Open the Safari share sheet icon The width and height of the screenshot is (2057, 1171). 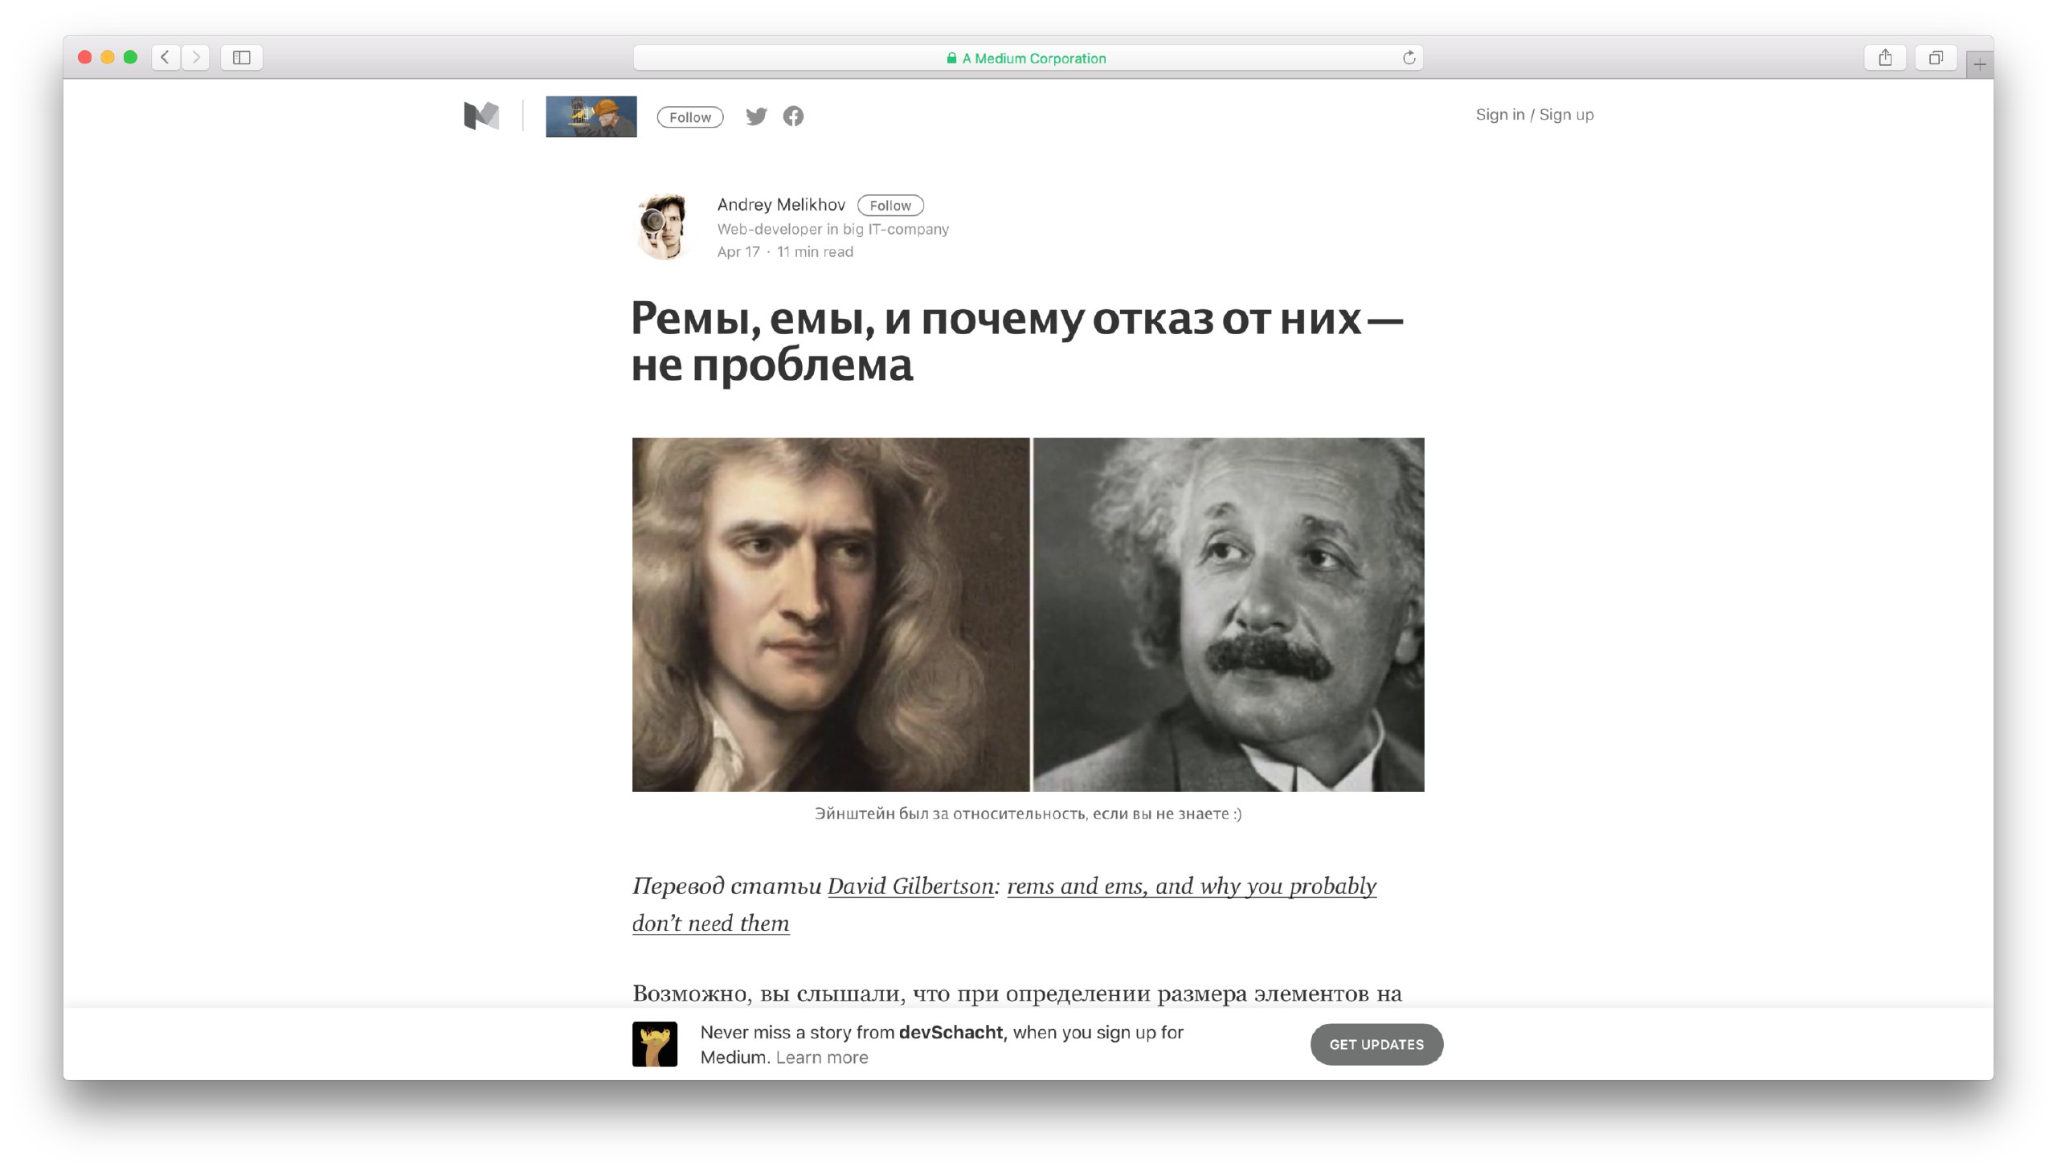click(x=1885, y=57)
